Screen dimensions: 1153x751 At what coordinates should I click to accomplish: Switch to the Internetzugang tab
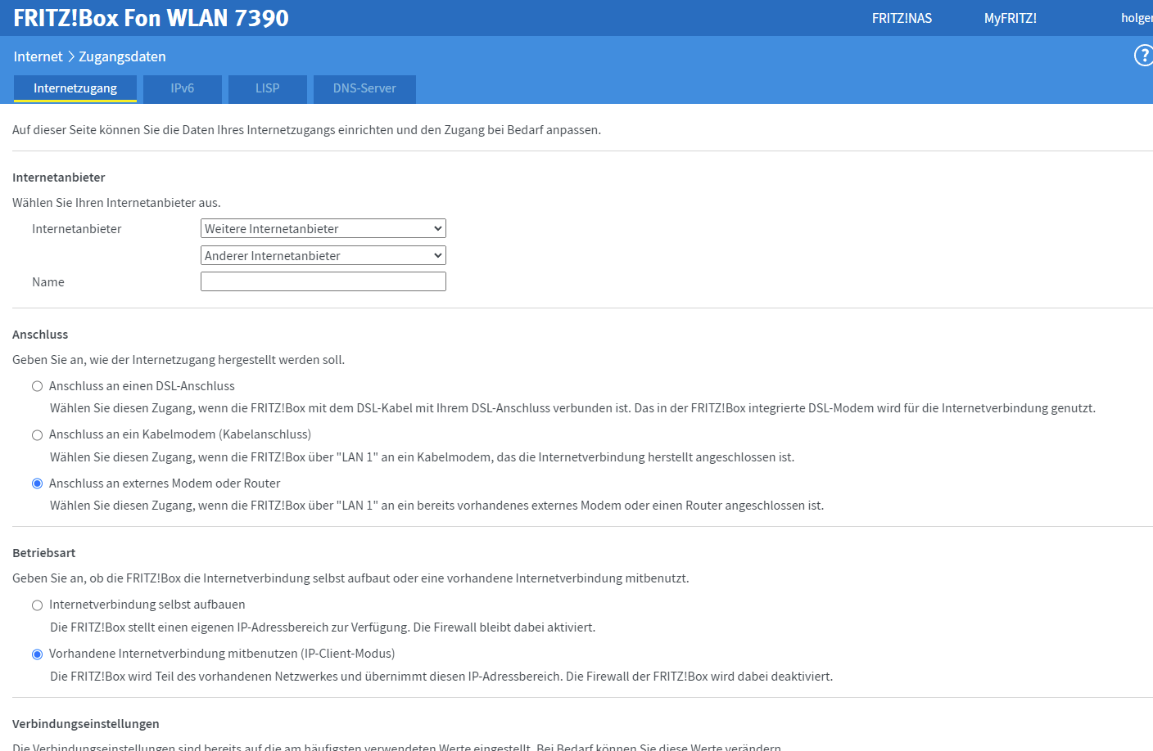click(75, 88)
